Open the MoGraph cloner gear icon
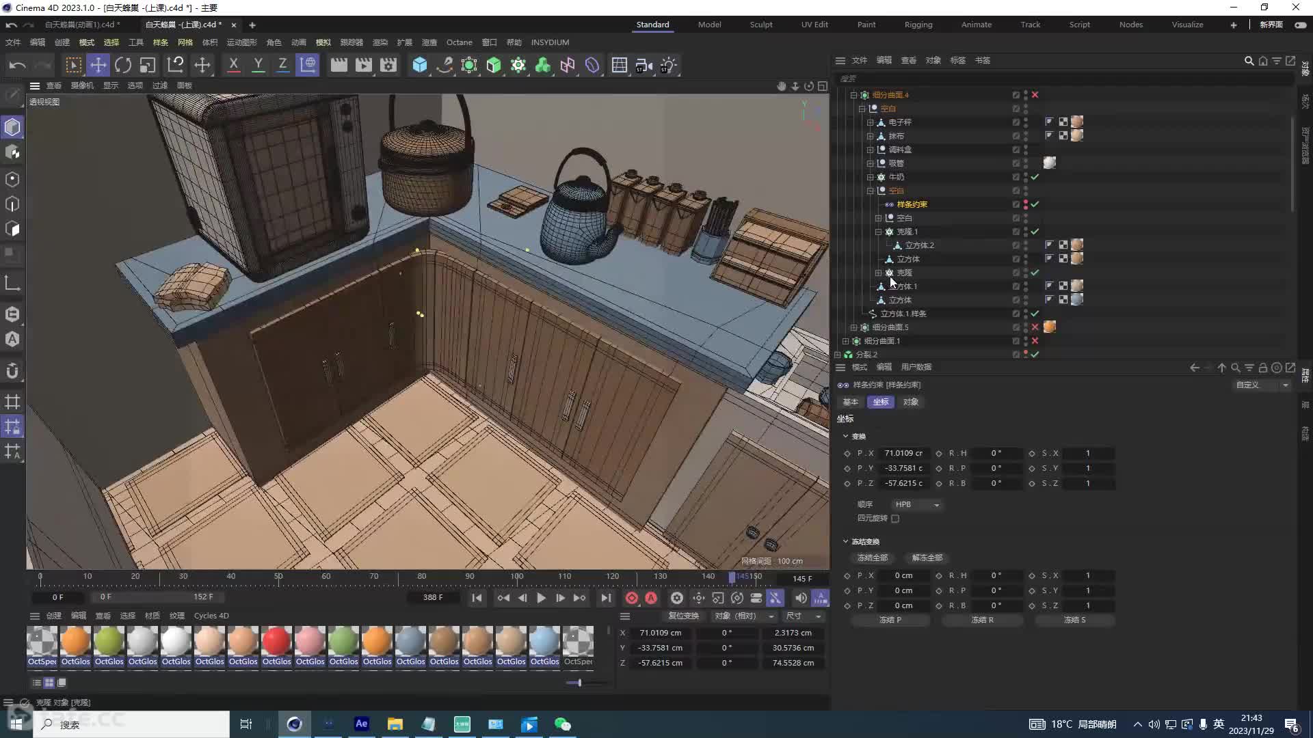This screenshot has width=1313, height=738. [518, 65]
